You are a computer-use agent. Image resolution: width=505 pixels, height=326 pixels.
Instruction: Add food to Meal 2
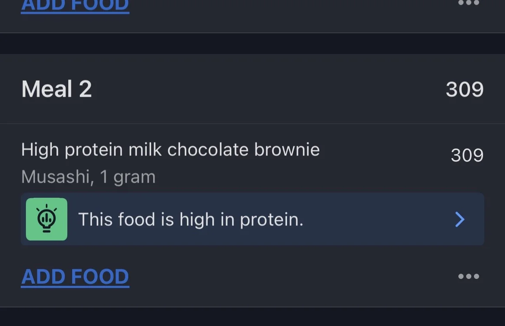point(75,277)
